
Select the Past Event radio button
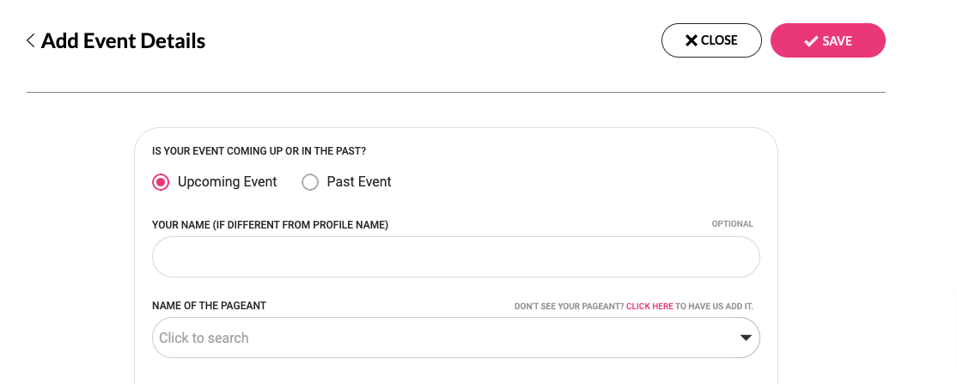(310, 182)
